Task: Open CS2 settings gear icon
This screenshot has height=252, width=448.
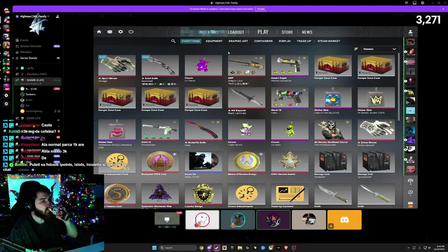Action: coord(120,32)
